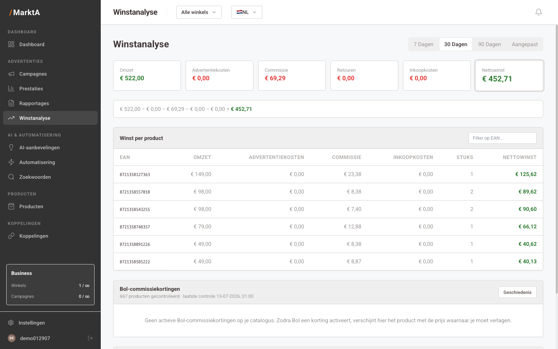Click the STUKS column header
The height and width of the screenshot is (349, 558).
(x=465, y=157)
